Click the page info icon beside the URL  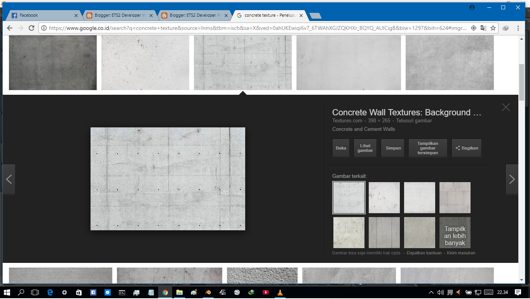[x=45, y=28]
